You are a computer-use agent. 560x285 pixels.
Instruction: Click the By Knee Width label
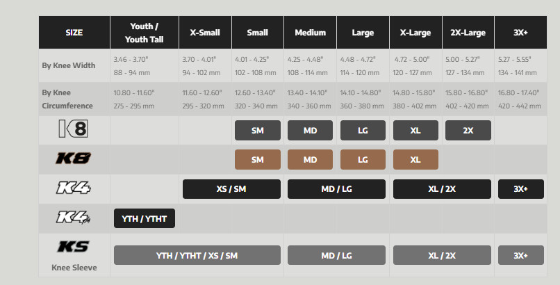[69, 66]
